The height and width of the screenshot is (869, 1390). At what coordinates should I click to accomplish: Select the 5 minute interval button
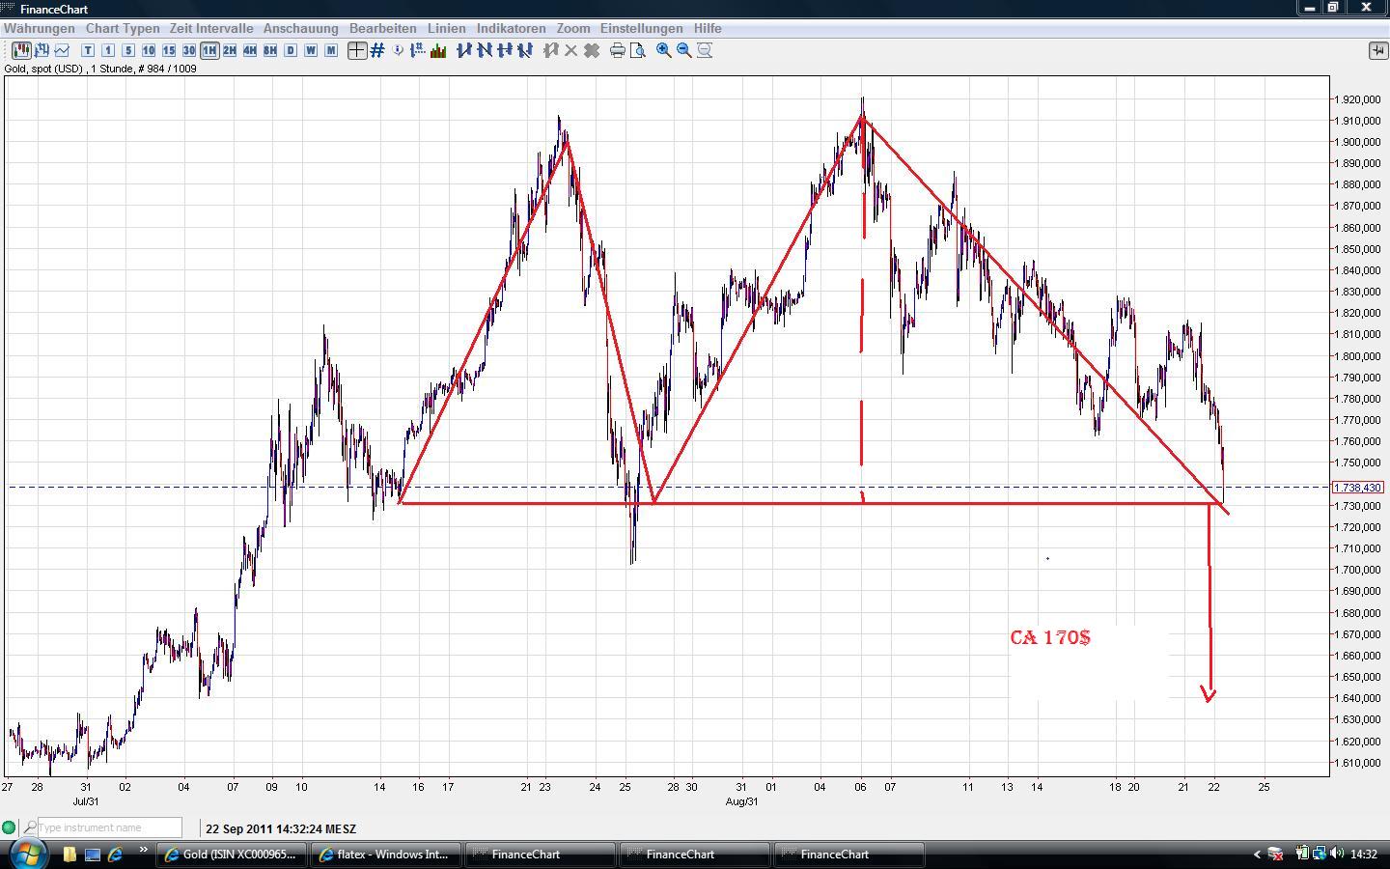(128, 50)
